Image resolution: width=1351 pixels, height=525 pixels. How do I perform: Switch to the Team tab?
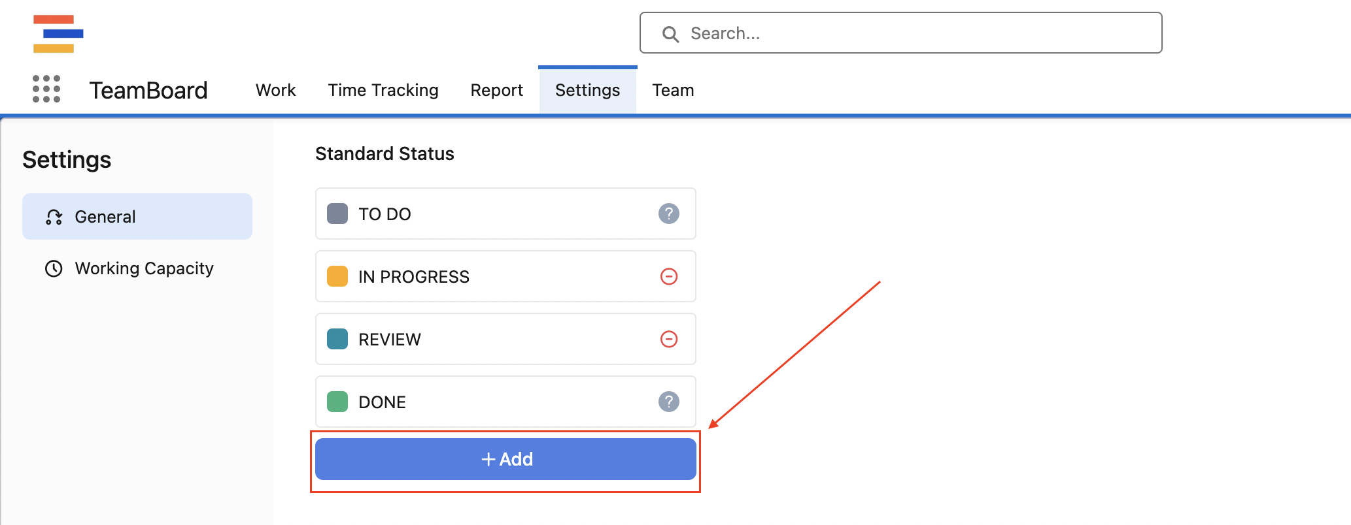[673, 89]
